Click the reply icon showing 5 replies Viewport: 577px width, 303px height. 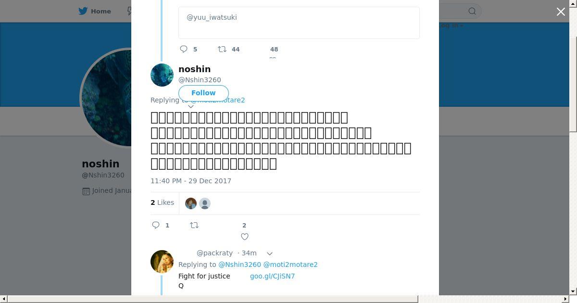184,49
